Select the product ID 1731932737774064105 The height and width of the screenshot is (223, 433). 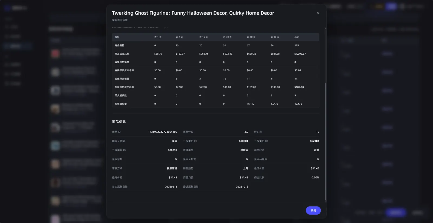click(163, 132)
